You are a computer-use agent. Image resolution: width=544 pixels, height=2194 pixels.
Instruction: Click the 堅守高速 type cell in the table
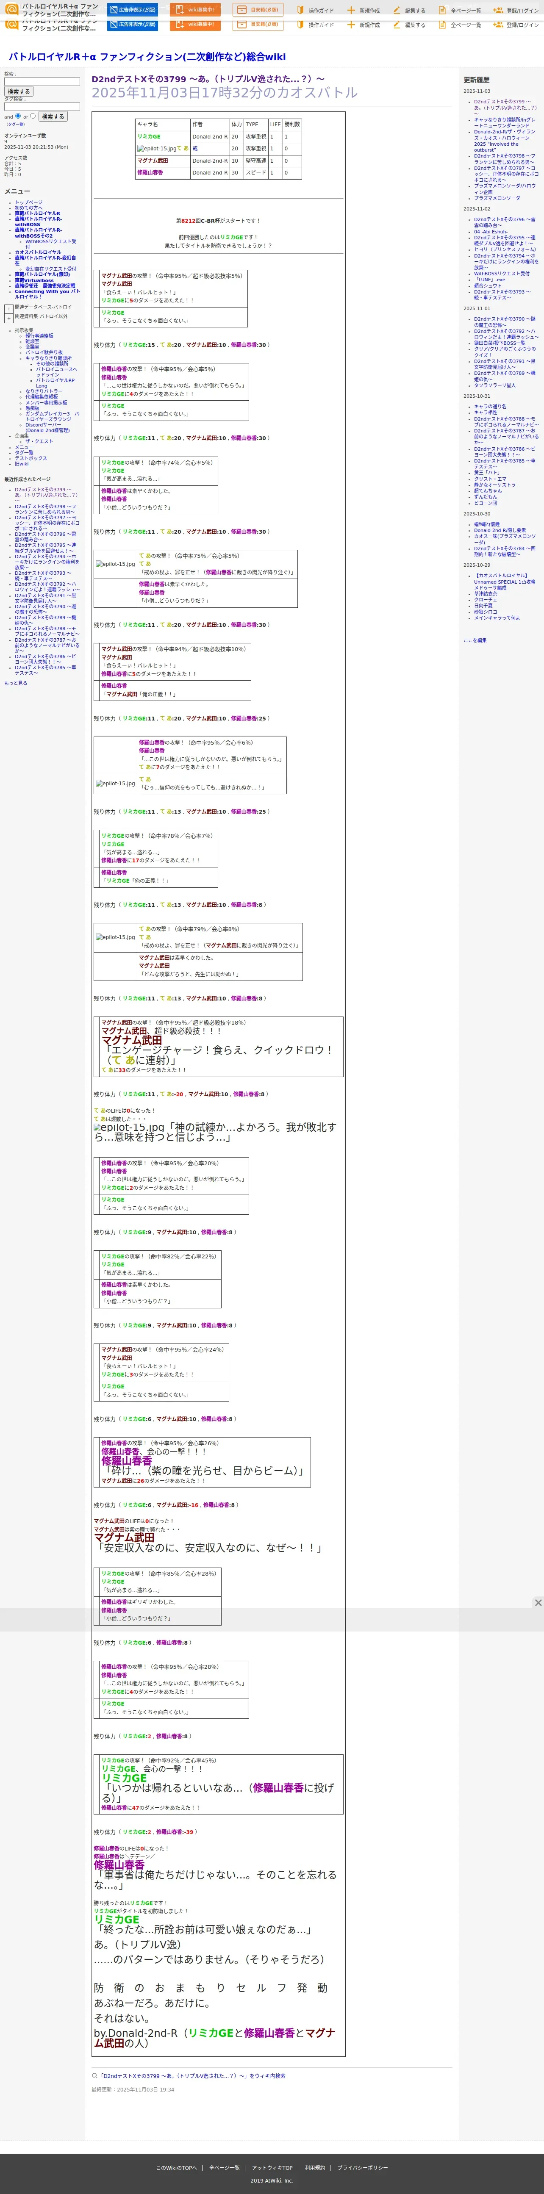tap(255, 160)
